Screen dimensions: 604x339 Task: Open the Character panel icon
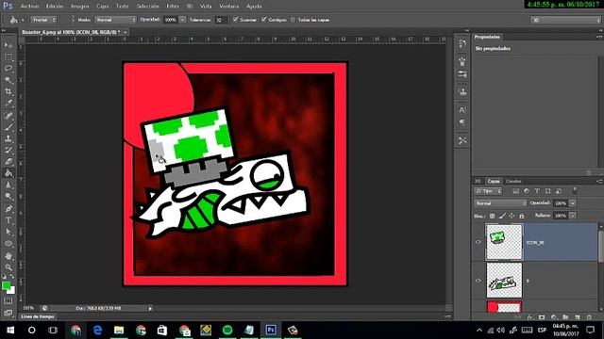pyautogui.click(x=462, y=110)
